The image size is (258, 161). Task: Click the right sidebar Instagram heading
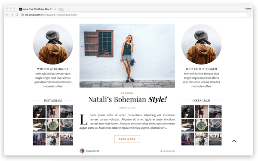(x=201, y=101)
